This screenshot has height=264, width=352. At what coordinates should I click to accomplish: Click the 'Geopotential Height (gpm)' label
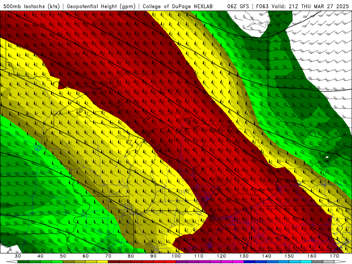101,7
